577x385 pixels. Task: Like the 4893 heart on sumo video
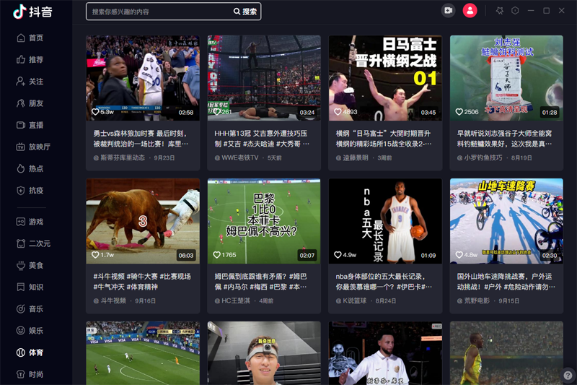pyautogui.click(x=338, y=112)
